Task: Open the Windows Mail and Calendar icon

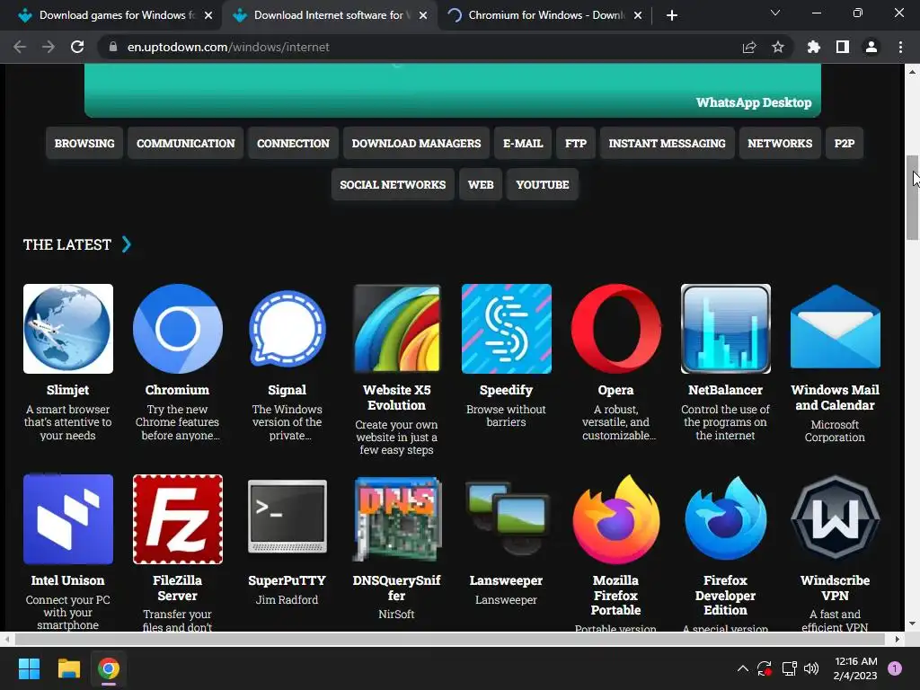Action: 836,329
